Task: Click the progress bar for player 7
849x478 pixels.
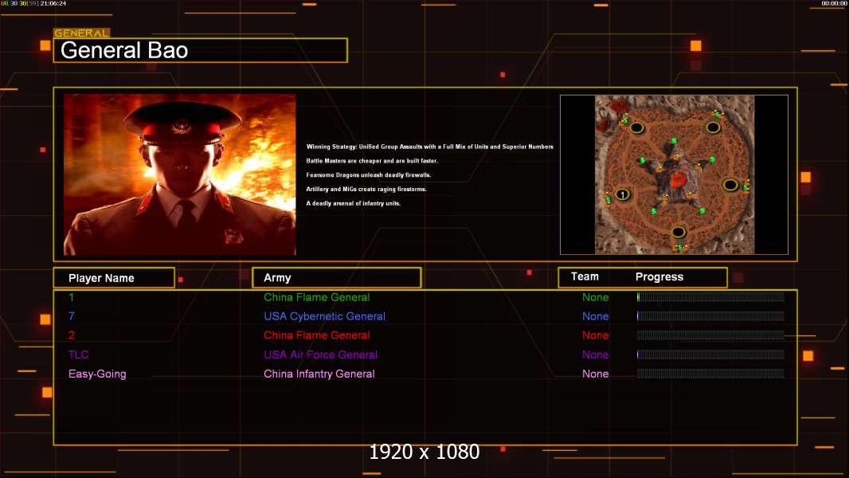Action: [x=710, y=316]
